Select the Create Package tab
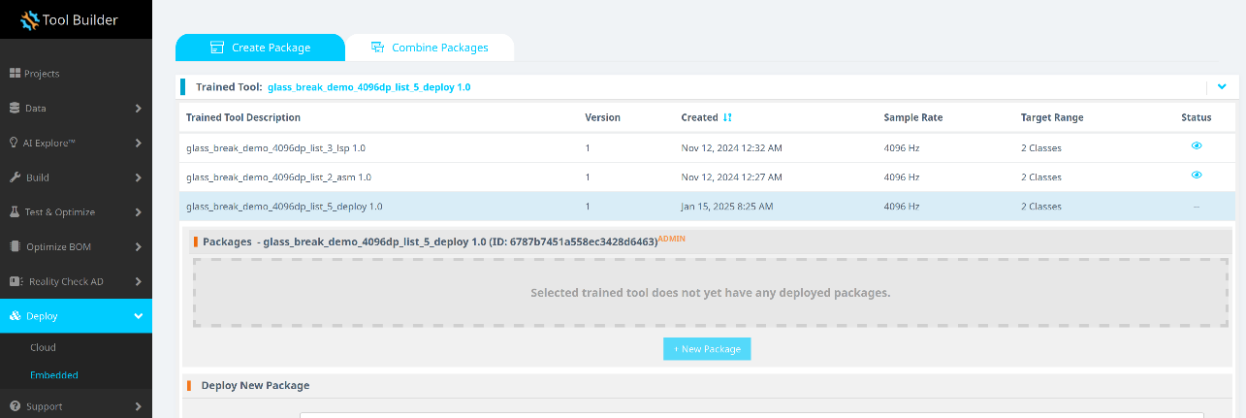Image resolution: width=1246 pixels, height=418 pixels. (x=260, y=48)
